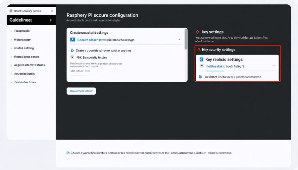
Task: Click the 'Reaourcens letoter' button
Action: [81, 91]
